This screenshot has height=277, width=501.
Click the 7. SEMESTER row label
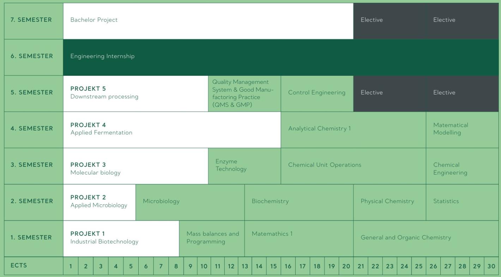34,21
